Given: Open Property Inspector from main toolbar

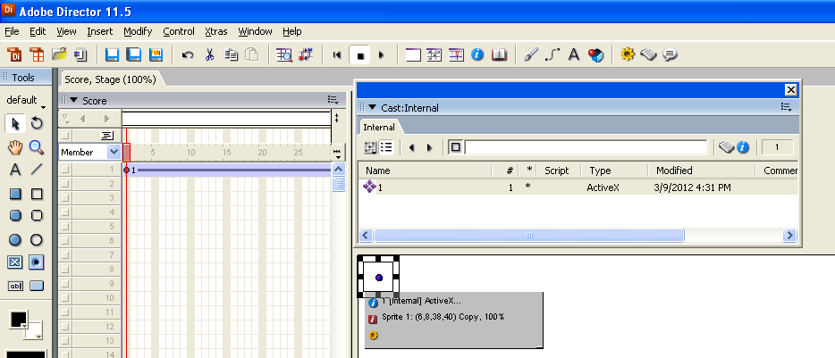Looking at the screenshot, I should 477,54.
